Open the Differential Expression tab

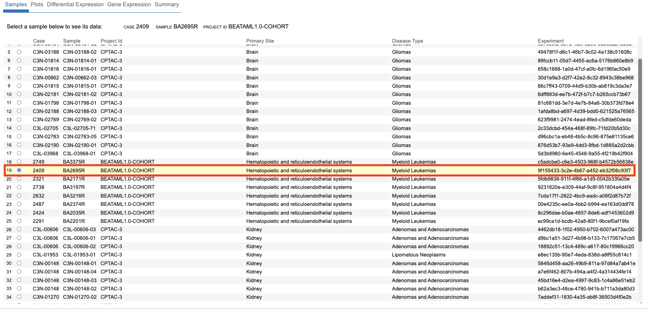click(75, 4)
